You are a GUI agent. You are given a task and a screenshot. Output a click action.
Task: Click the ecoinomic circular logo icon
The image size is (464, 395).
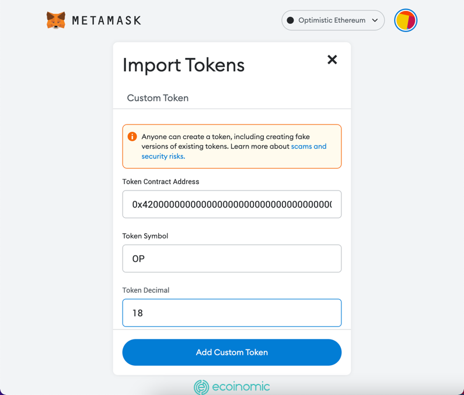point(201,387)
